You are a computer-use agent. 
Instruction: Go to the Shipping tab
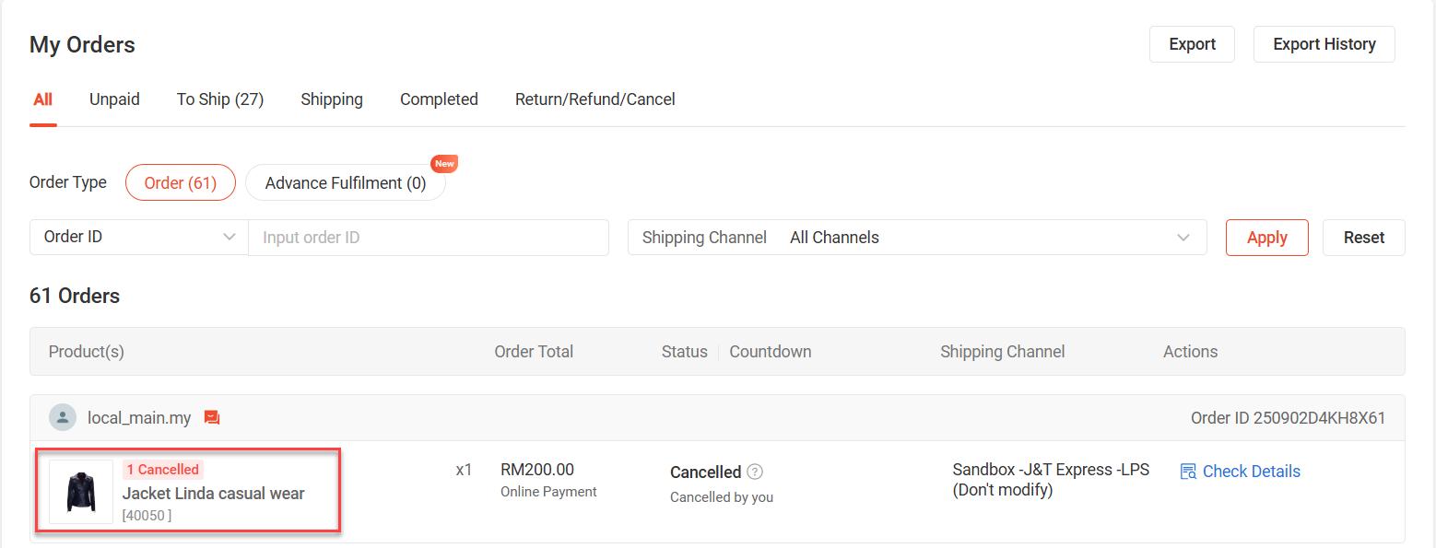(x=332, y=99)
